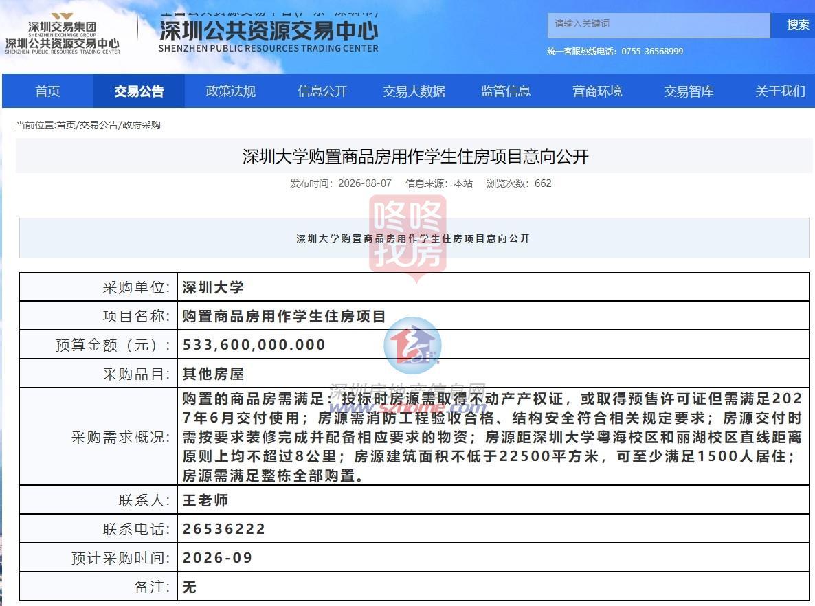Click the 深圳大学 value cell
The image size is (815, 606).
click(493, 287)
